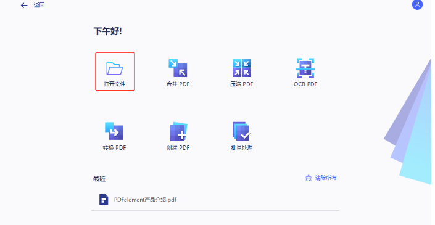Open the 批量处理 tool icon
This screenshot has width=435, height=225.
pyautogui.click(x=242, y=131)
